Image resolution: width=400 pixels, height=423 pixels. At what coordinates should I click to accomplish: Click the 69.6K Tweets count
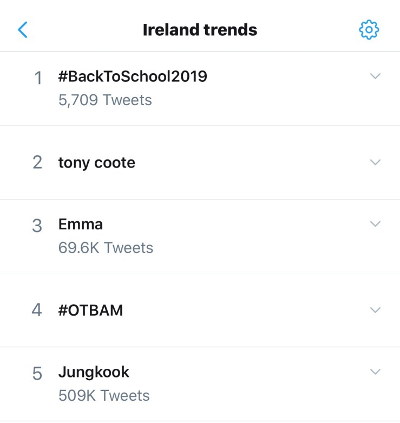[x=106, y=248]
